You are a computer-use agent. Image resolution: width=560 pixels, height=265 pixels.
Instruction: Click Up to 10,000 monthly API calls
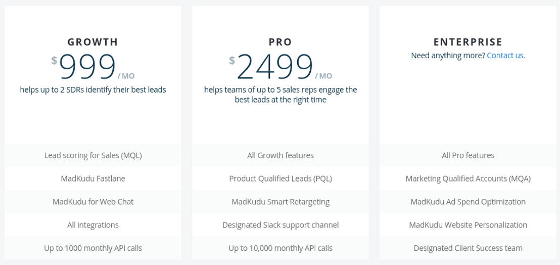(x=281, y=248)
